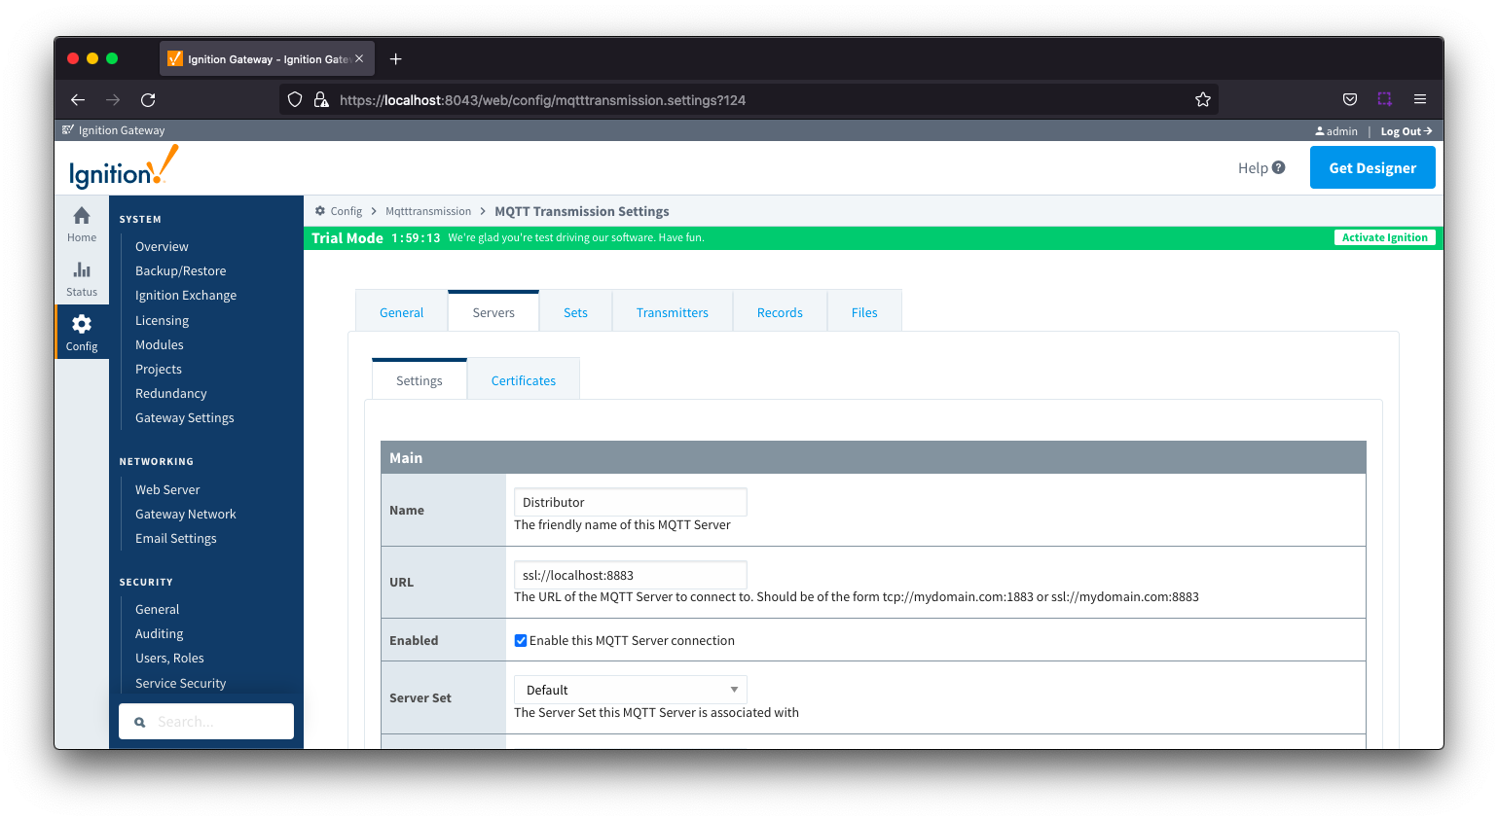Open the Server Set Default dropdown
This screenshot has height=821, width=1498.
[631, 690]
